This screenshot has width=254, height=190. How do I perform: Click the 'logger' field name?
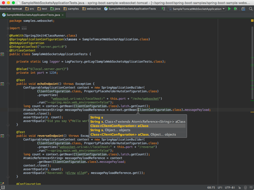(x=55, y=62)
